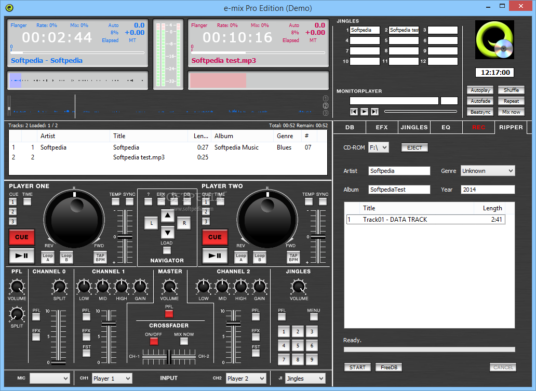The width and height of the screenshot is (536, 391).
Task: Click Player Two play/pause button
Action: (215, 255)
